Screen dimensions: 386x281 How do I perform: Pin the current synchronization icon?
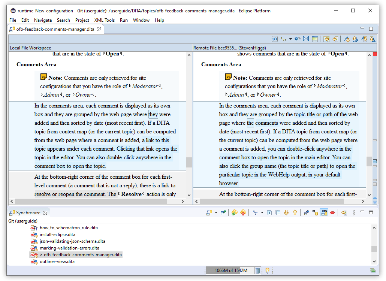pos(223,212)
